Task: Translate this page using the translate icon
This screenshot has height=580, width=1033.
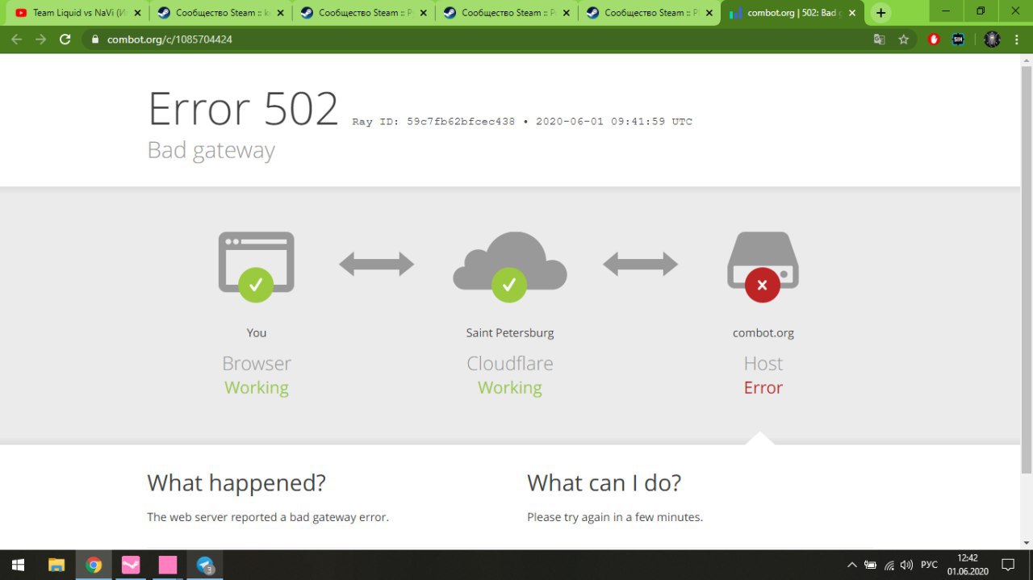Action: coord(880,39)
